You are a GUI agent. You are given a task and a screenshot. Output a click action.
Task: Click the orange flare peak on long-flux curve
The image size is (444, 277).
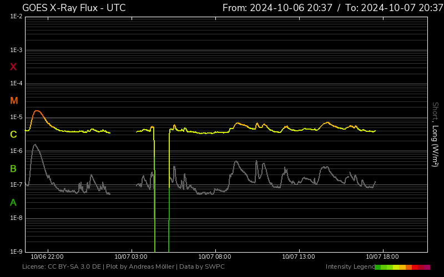[37, 111]
